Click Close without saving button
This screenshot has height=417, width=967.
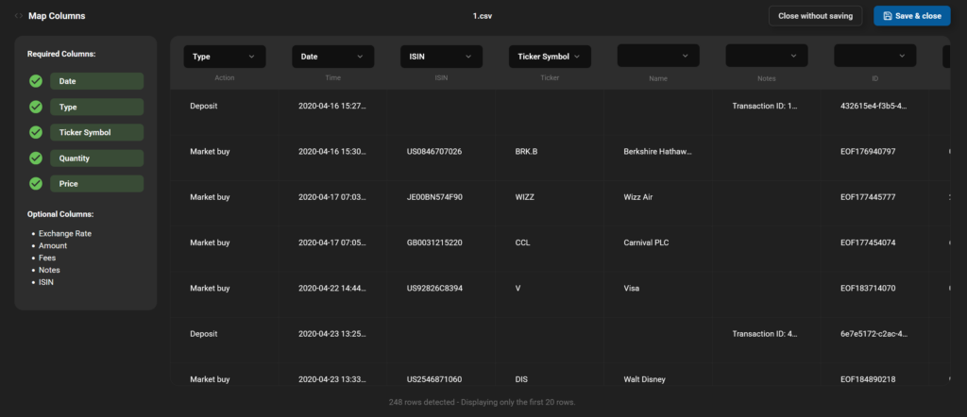coord(815,16)
